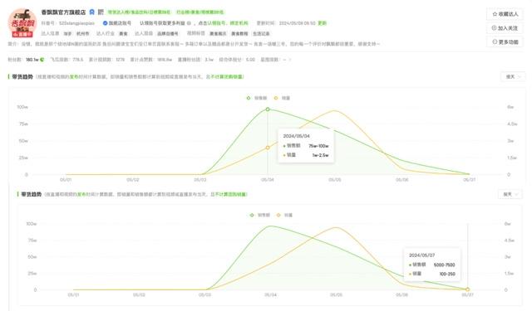Click the 绑定机构 green link
This screenshot has width=532, height=311.
pos(239,23)
